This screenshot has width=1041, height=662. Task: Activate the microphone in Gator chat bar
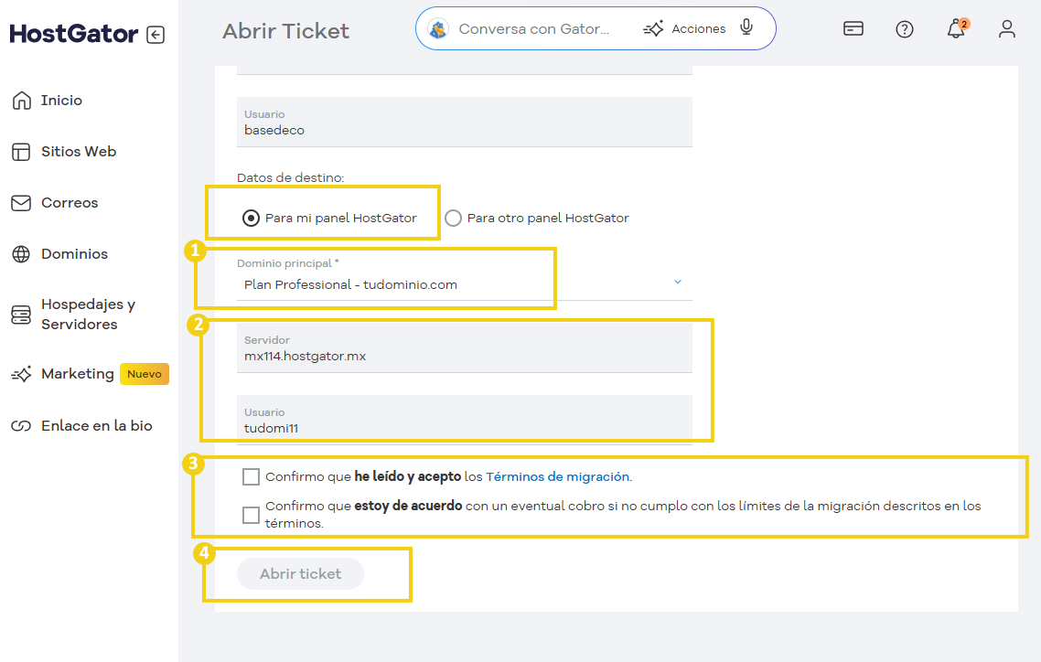pos(746,27)
